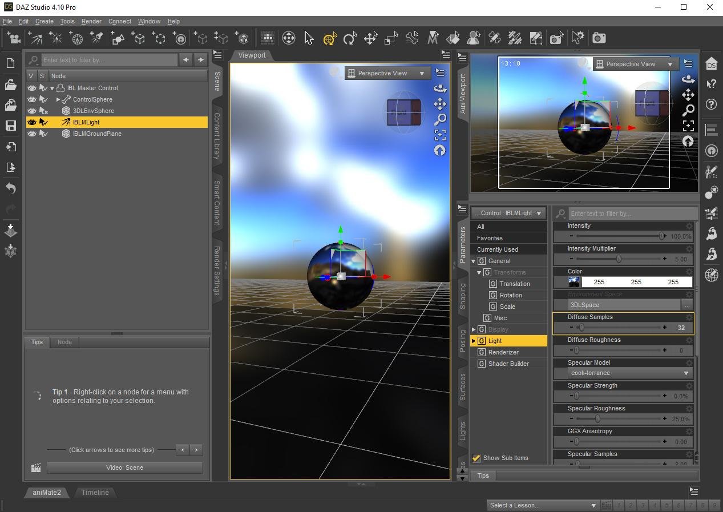Hide the IBLMGroundPlane node via its eye icon
This screenshot has height=512, width=723.
pos(32,134)
